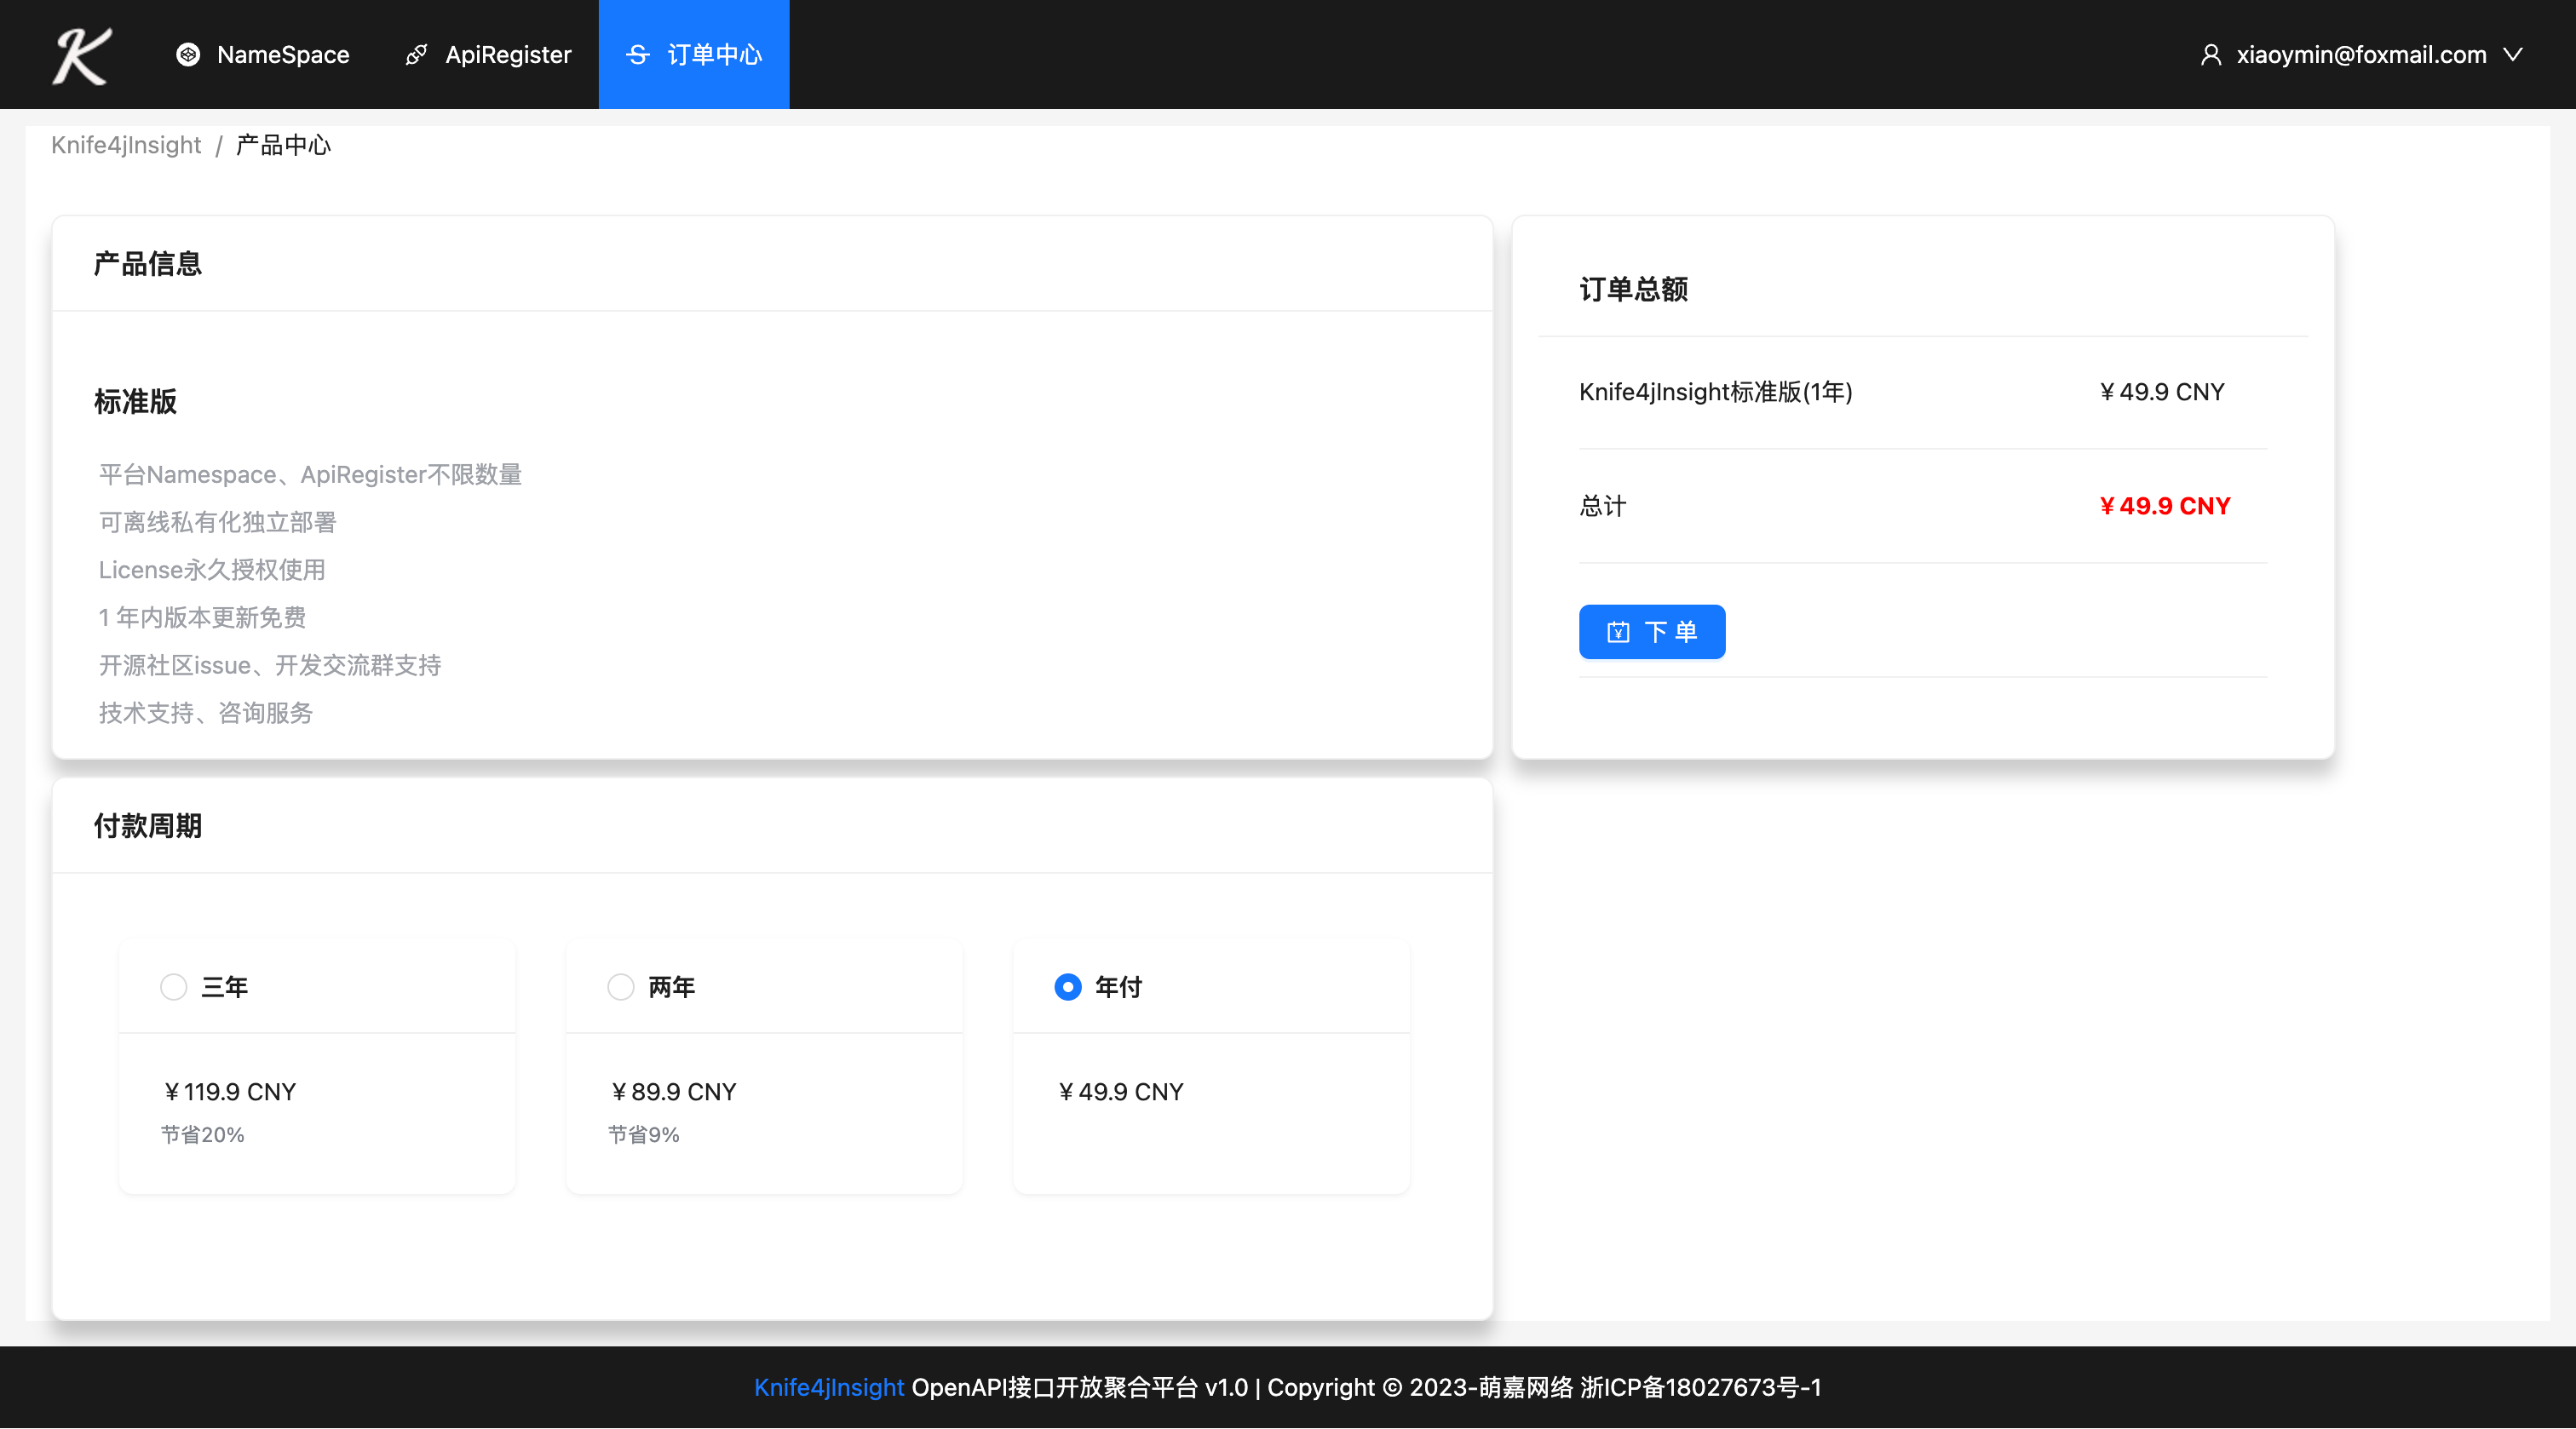The width and height of the screenshot is (2576, 1429).
Task: Click the Knife4jInsight标准版(1年) order line
Action: coord(1716,392)
